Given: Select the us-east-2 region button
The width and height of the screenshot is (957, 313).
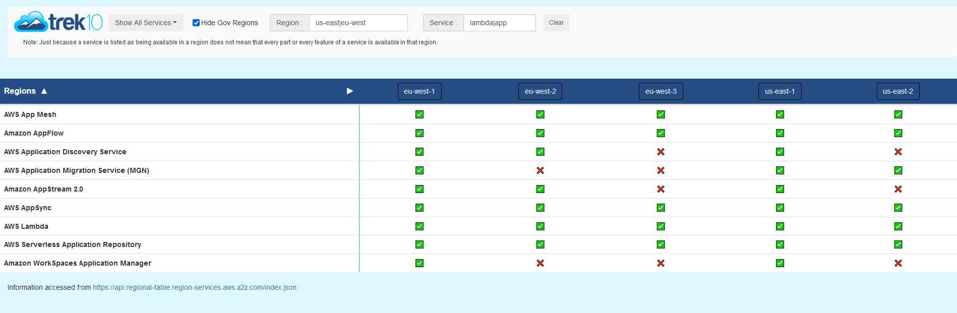Looking at the screenshot, I should (898, 91).
